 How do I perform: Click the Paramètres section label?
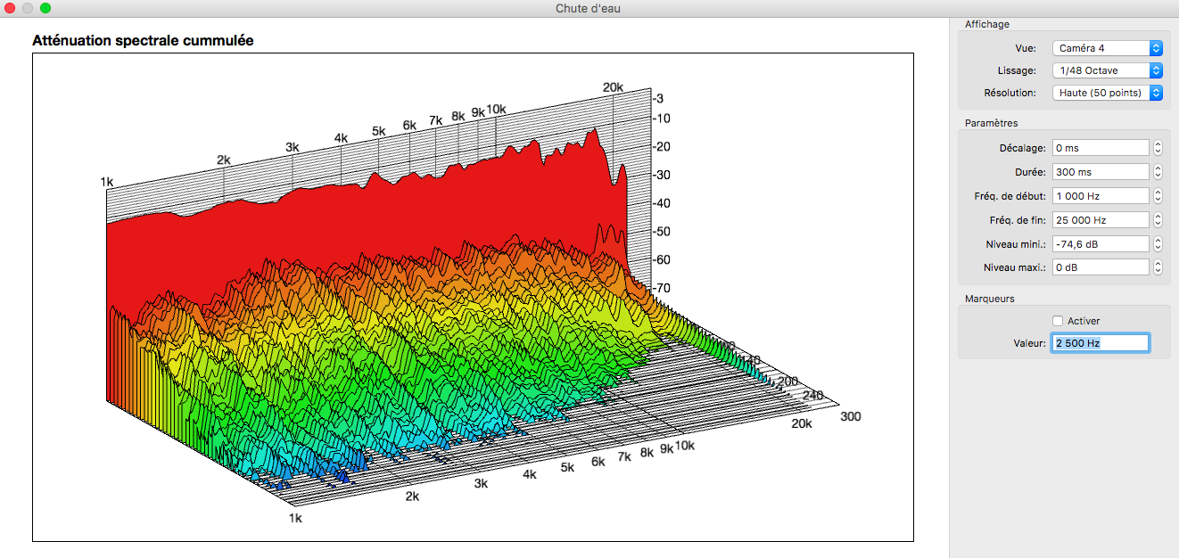tap(991, 123)
